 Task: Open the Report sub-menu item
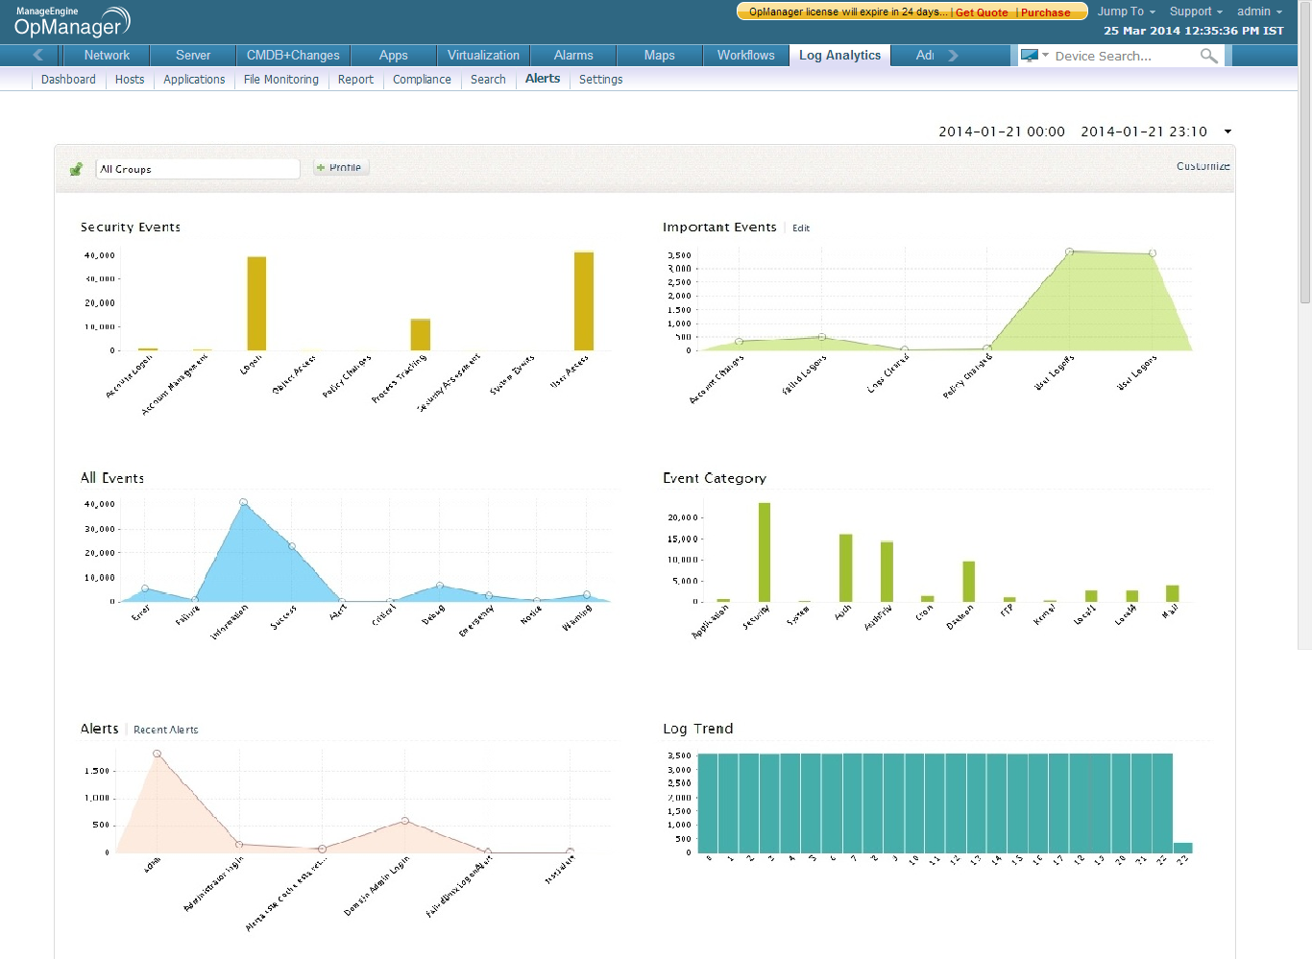pyautogui.click(x=355, y=80)
